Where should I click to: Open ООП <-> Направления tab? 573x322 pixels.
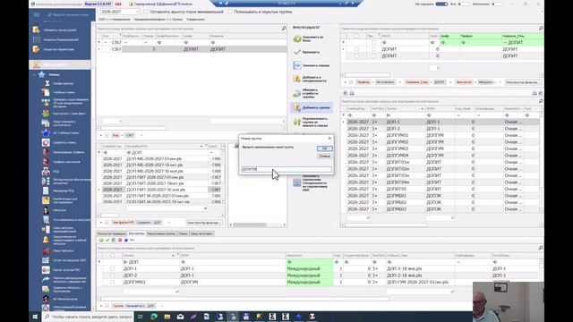point(115,20)
